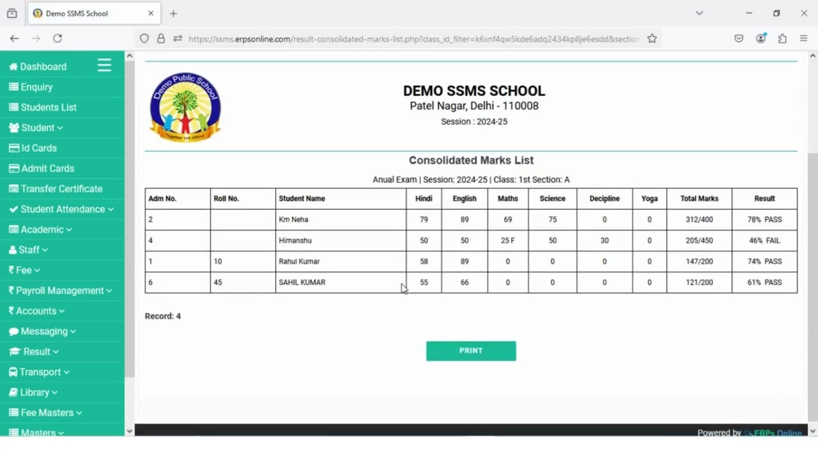818x460 pixels.
Task: Click the 121/200 total marks cell
Action: pos(699,282)
